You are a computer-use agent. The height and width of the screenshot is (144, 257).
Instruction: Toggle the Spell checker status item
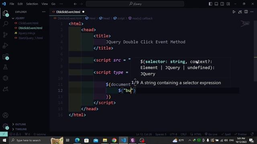pyautogui.click(x=226, y=134)
